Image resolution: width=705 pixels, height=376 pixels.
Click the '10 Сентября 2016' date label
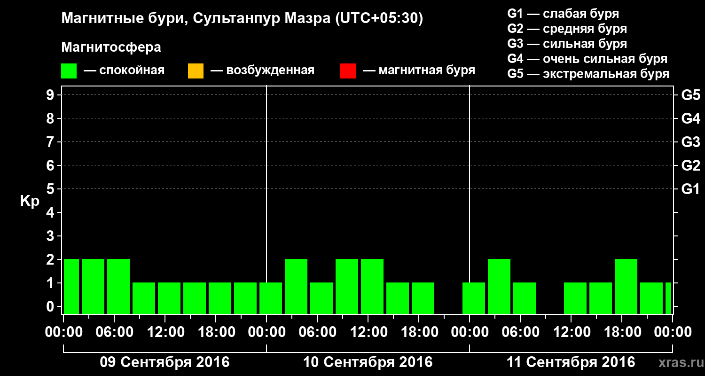(x=368, y=362)
